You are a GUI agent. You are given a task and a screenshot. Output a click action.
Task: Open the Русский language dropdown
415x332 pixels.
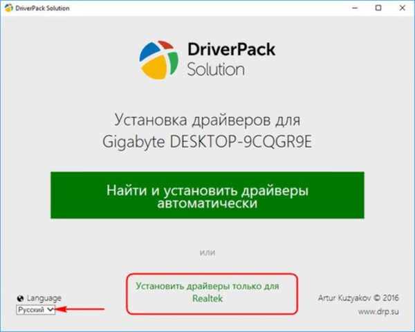click(36, 309)
